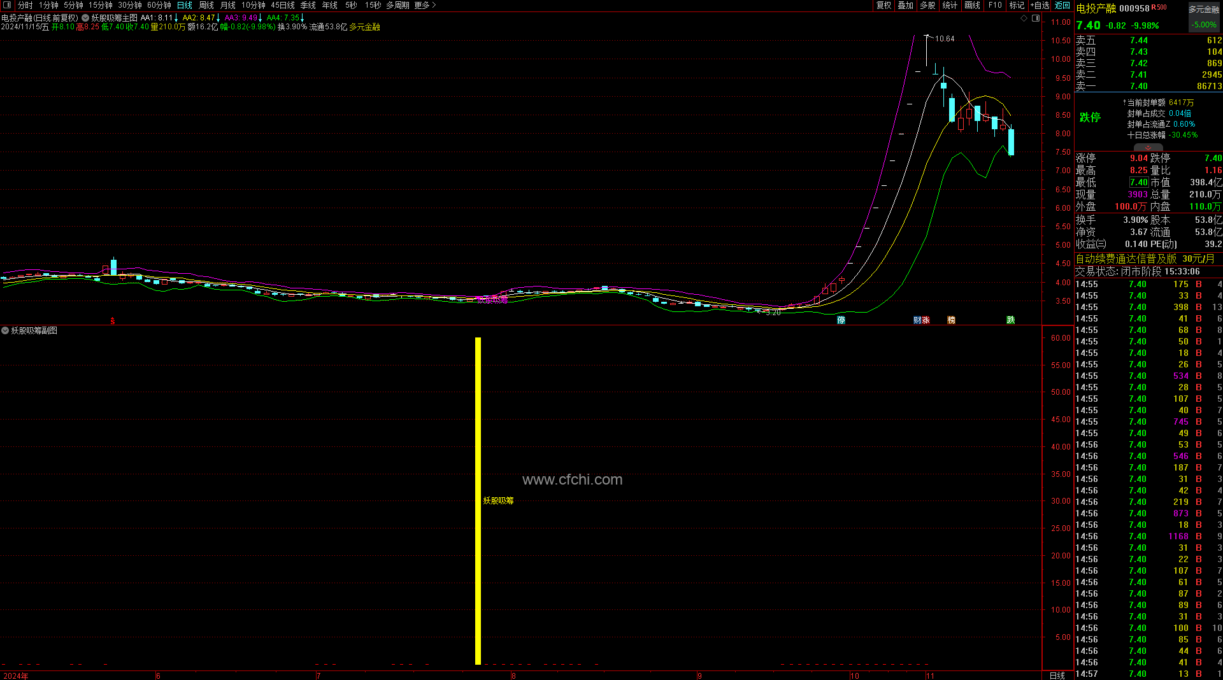
Task: Expand the red chevron under 封单 info
Action: 1148,148
